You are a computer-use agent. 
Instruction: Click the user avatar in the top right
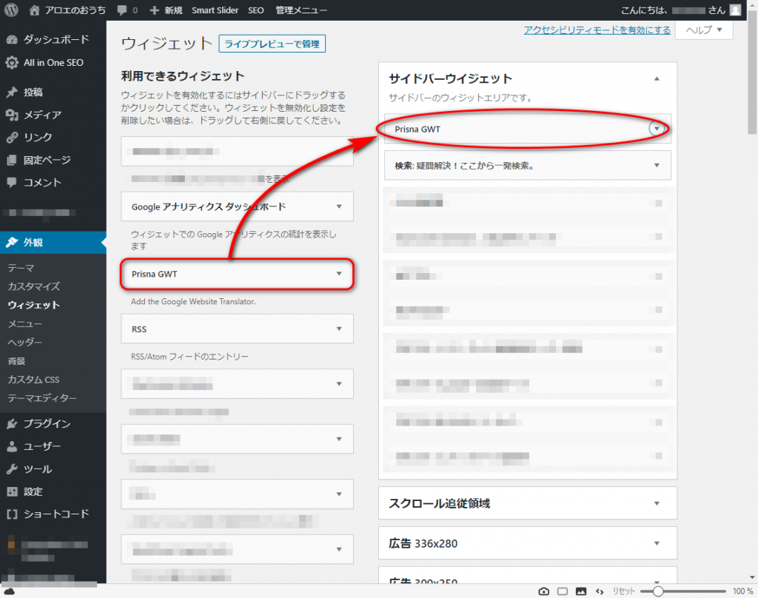(x=734, y=10)
